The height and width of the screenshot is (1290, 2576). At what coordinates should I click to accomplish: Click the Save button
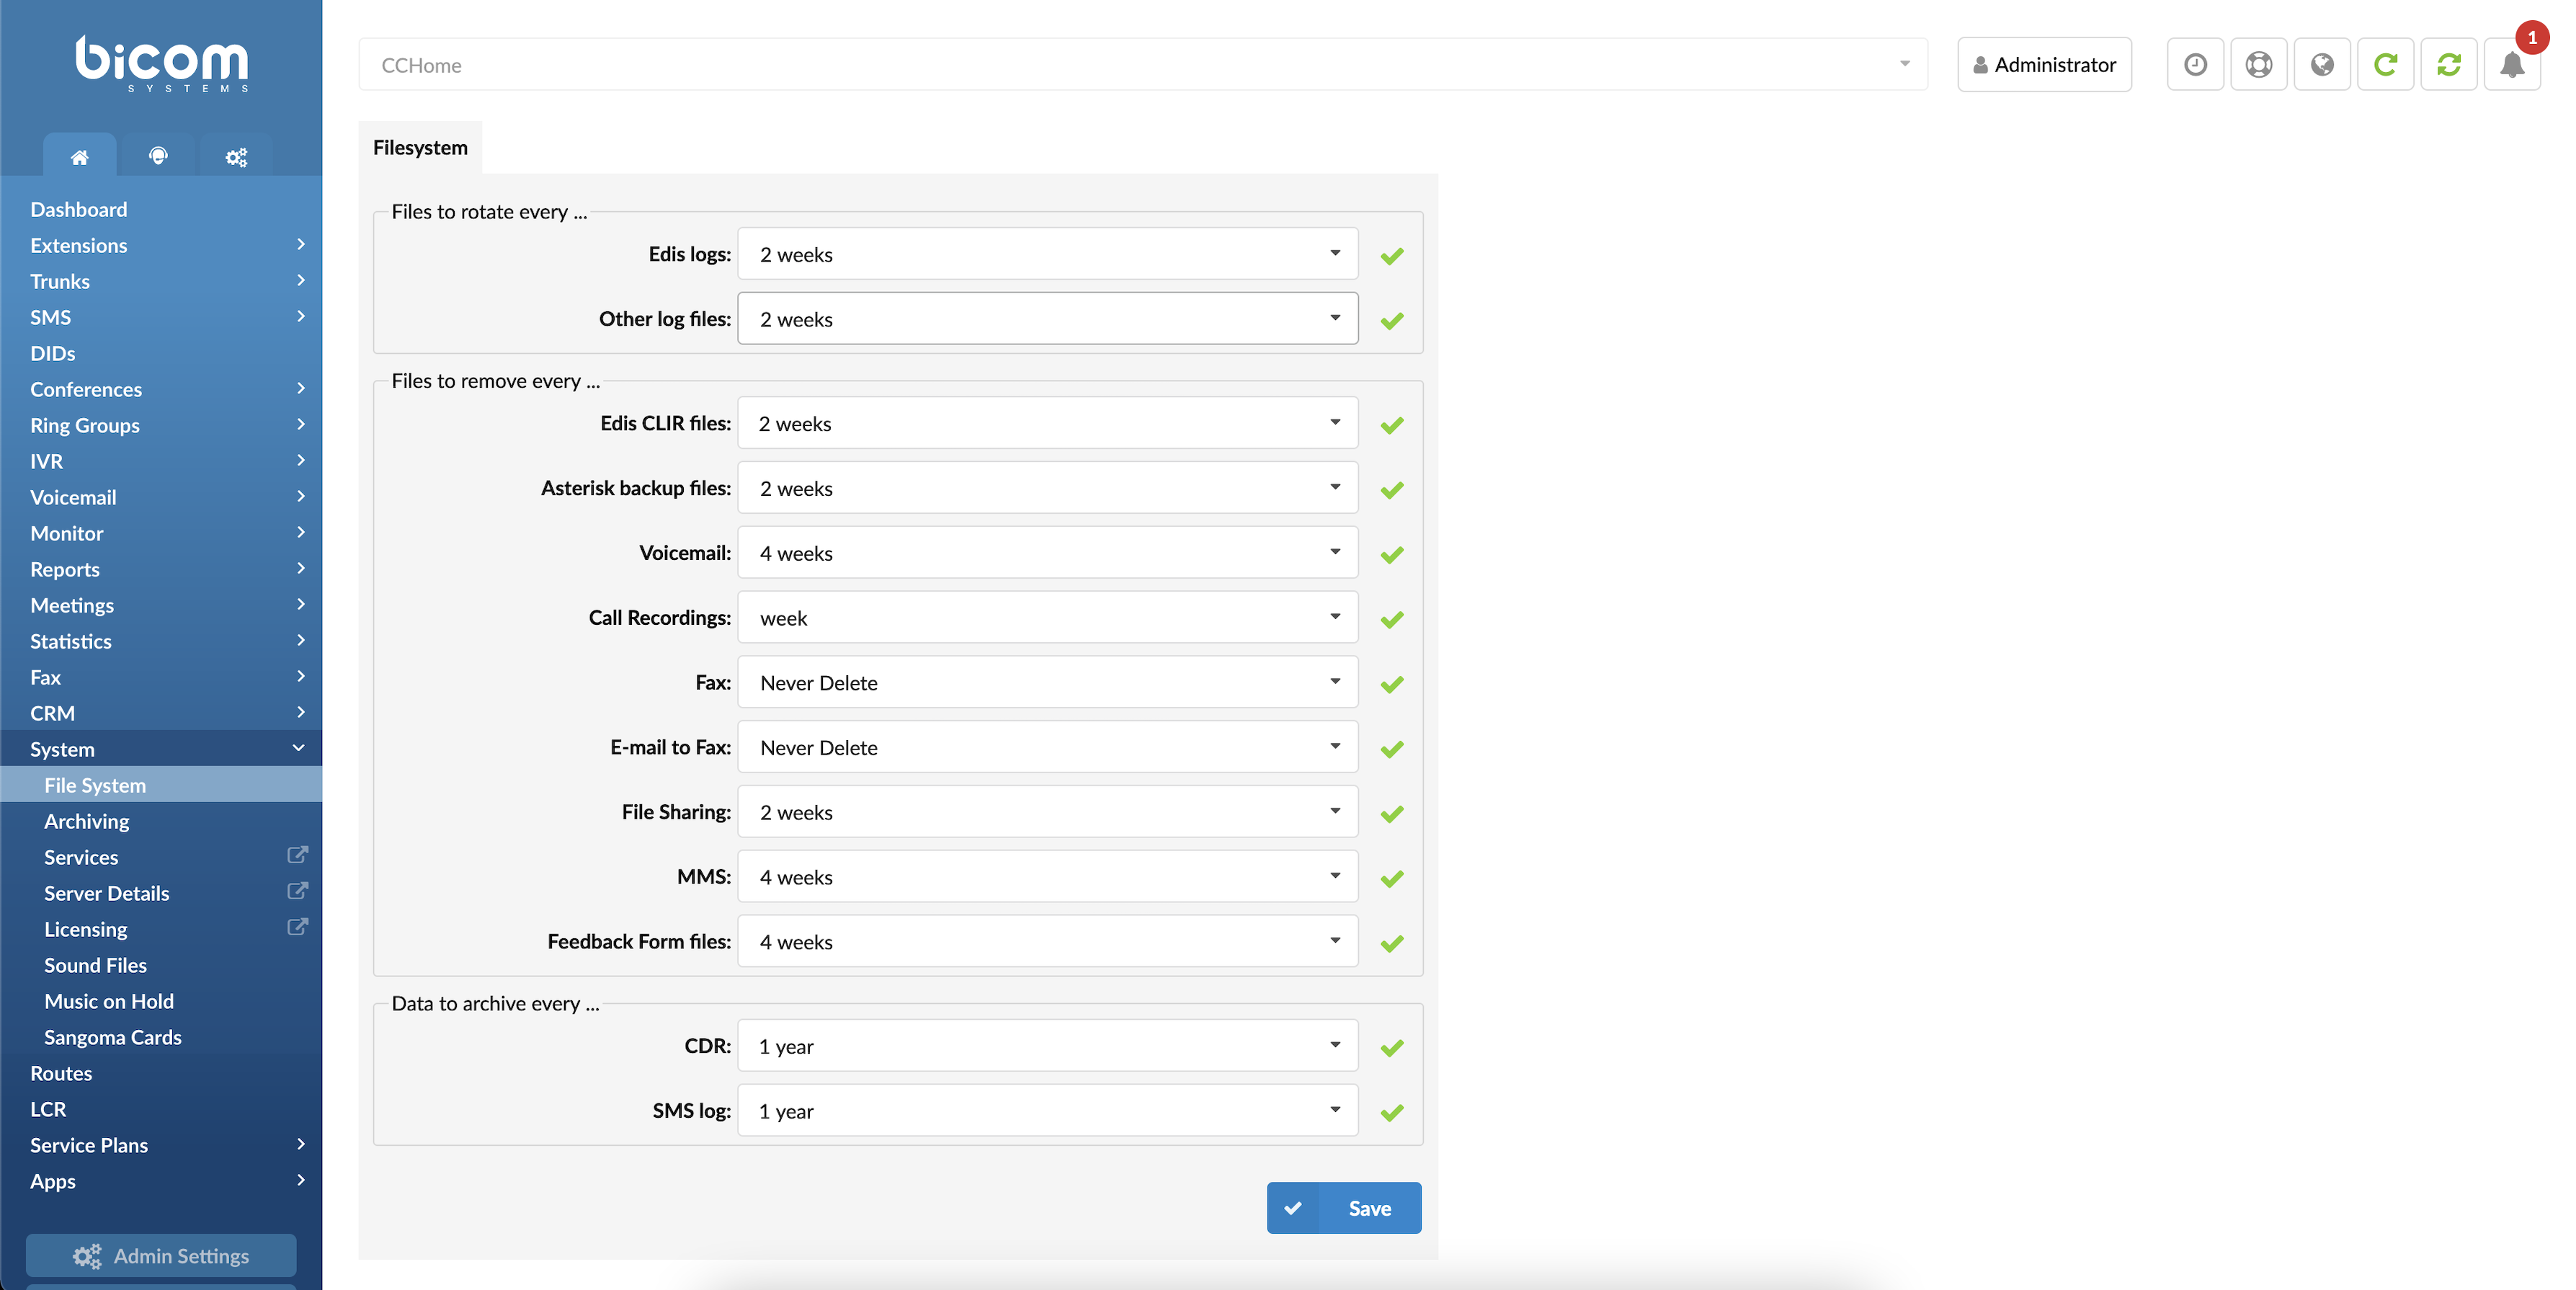(1344, 1208)
